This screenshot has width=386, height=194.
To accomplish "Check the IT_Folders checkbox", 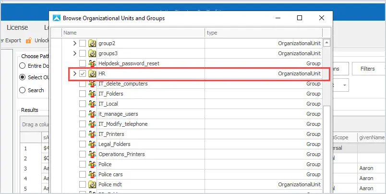I will click(83, 94).
